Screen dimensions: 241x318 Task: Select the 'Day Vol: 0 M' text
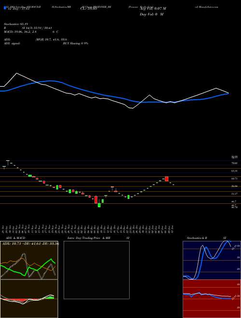pos(151,14)
